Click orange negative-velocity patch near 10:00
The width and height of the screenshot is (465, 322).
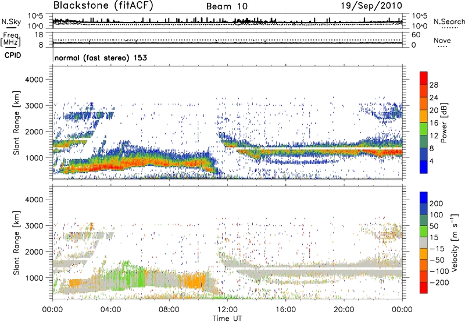[193, 280]
